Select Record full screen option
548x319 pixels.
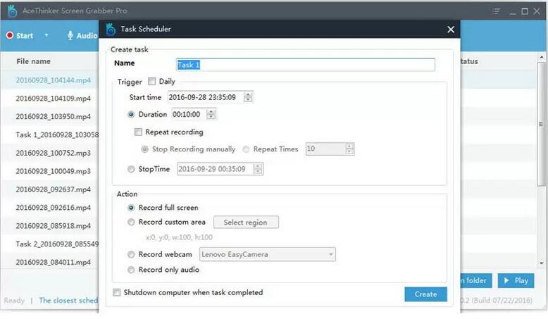click(131, 208)
